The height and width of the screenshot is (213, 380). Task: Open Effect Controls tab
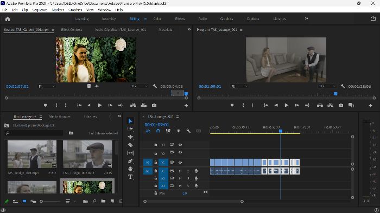point(72,29)
